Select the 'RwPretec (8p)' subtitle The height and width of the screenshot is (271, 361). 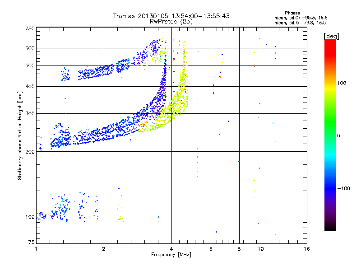click(171, 22)
